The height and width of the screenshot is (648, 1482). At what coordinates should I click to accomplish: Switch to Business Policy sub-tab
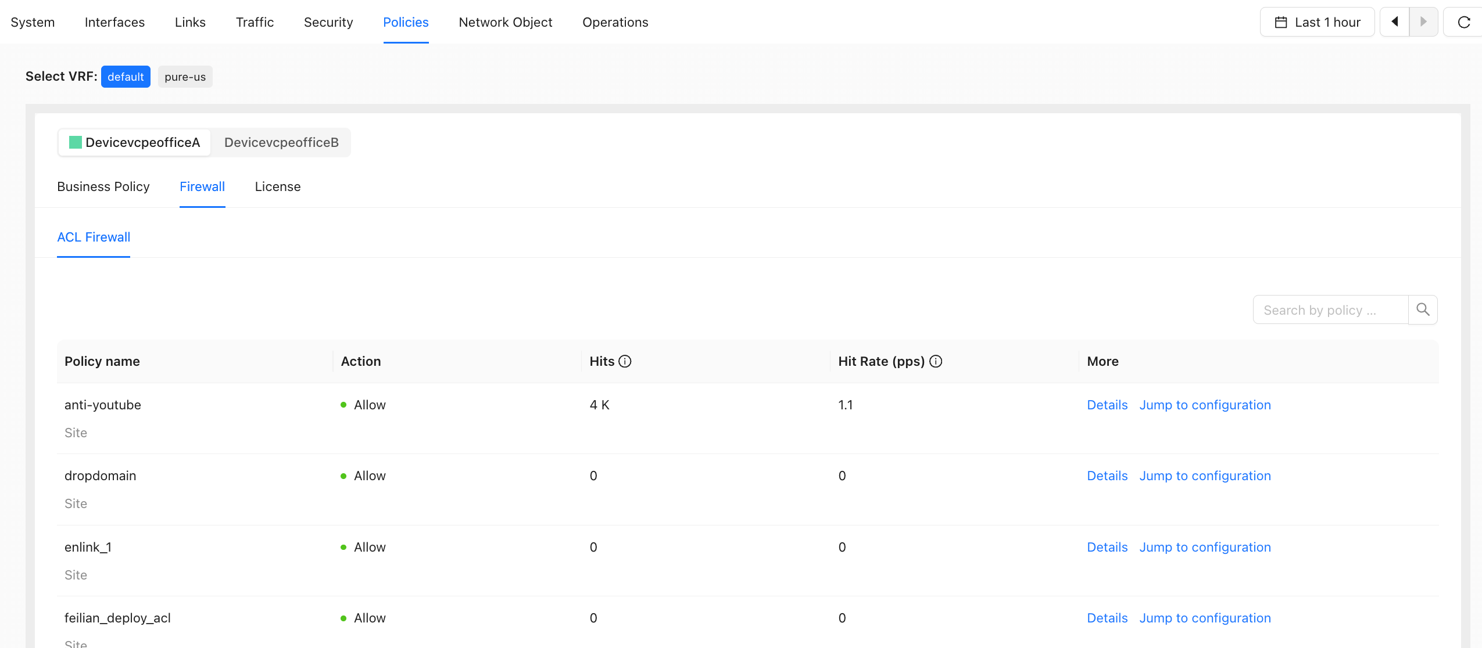(103, 186)
